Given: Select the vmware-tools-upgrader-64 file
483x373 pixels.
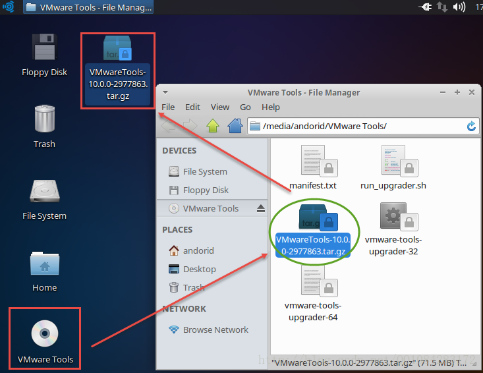Looking at the screenshot, I should coord(313,294).
